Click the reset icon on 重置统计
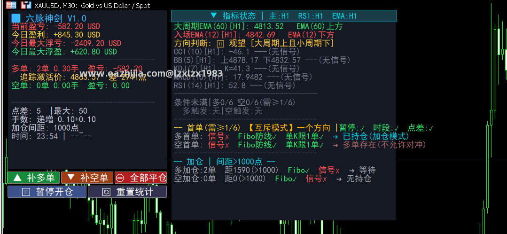Image resolution: width=507 pixels, height=234 pixels. (x=106, y=192)
